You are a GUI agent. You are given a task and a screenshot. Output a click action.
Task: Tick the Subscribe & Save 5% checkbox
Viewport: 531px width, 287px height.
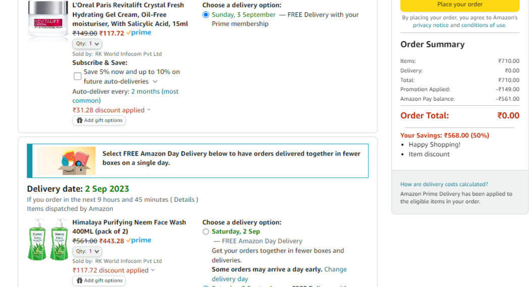tap(78, 76)
